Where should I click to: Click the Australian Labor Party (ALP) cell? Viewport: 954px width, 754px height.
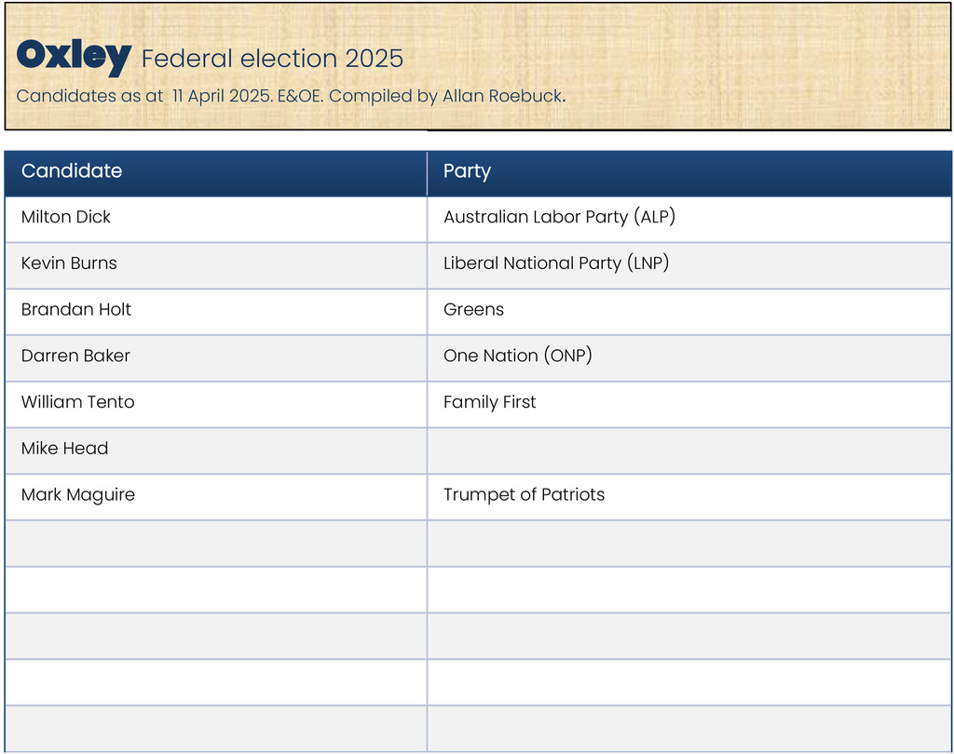tap(559, 217)
